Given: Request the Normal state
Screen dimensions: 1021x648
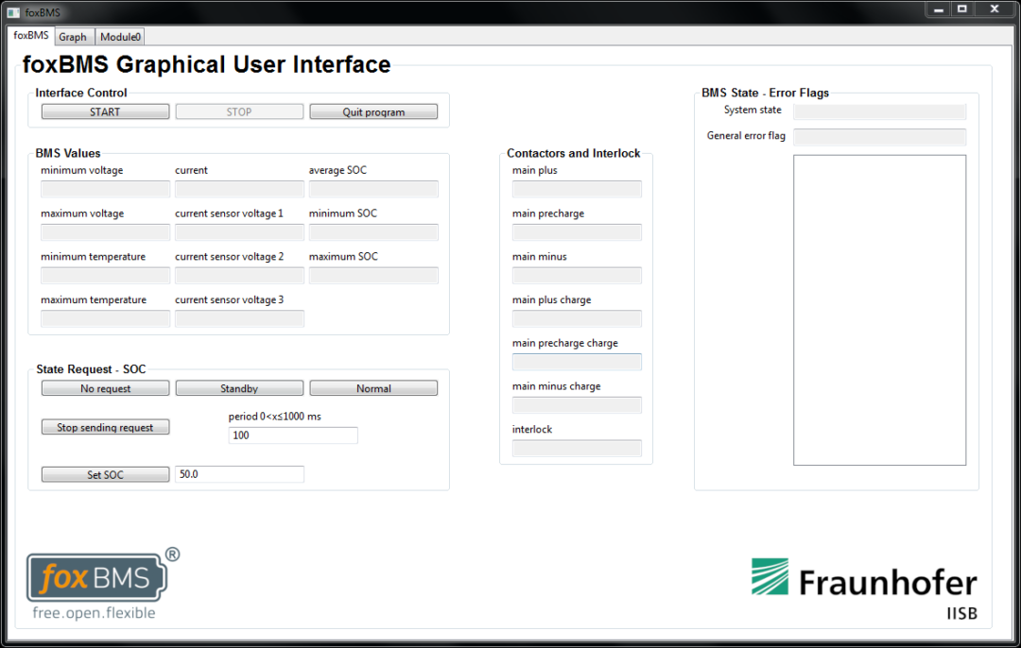Looking at the screenshot, I should point(372,387).
